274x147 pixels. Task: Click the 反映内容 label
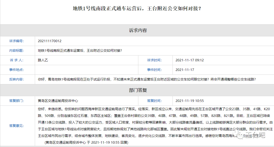pos(16,79)
